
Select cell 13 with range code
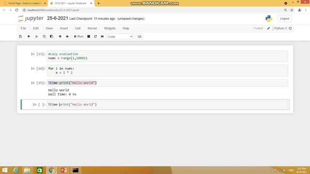pyautogui.click(x=167, y=56)
